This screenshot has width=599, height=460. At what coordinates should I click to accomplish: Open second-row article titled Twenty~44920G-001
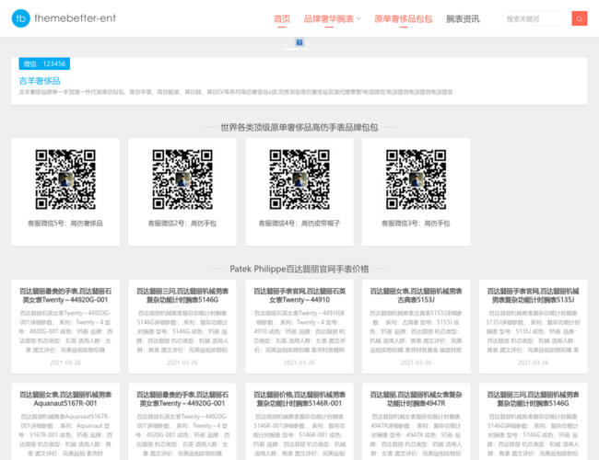point(182,399)
